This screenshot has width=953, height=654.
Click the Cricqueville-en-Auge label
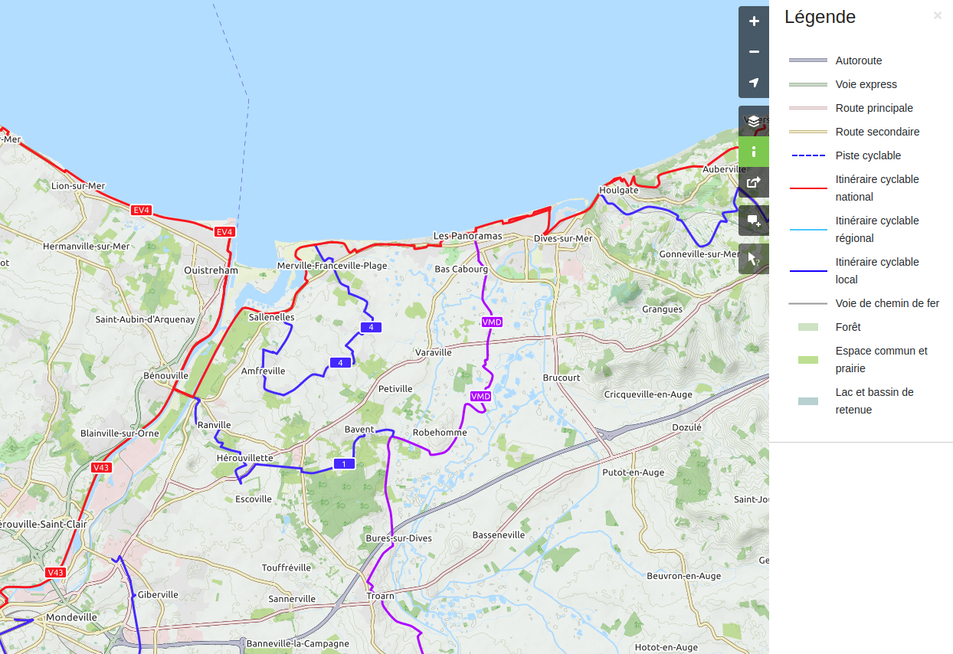649,394
